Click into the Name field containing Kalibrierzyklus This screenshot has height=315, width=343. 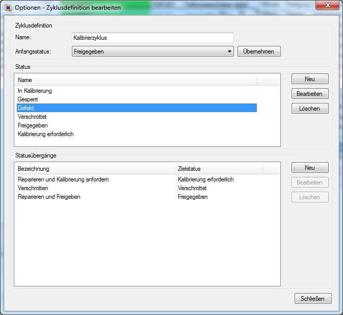click(x=152, y=38)
